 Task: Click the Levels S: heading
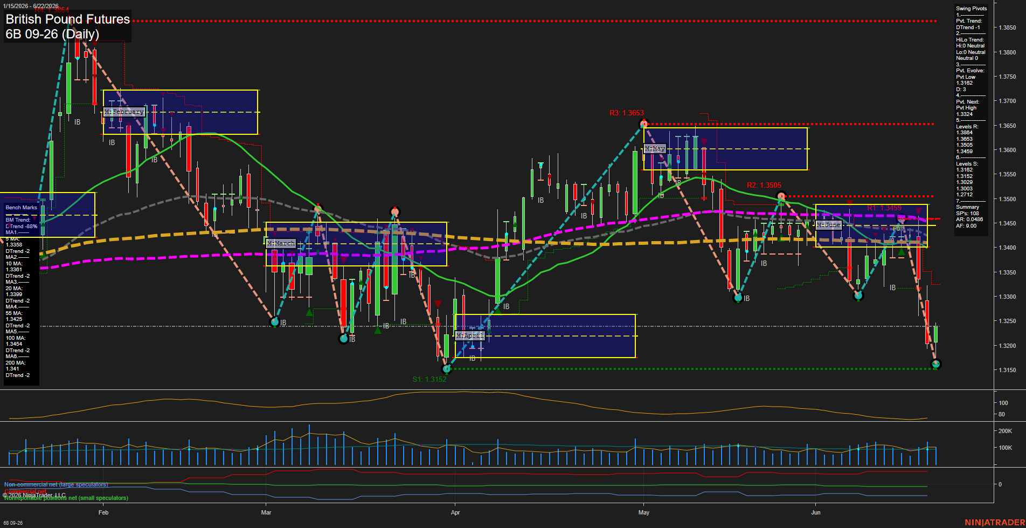967,164
